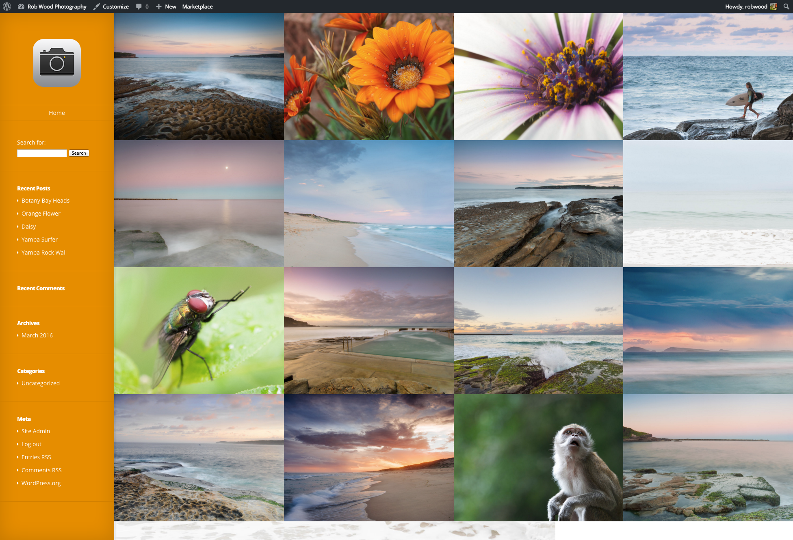The height and width of the screenshot is (540, 793).
Task: Click the Recent Comments heading
Action: point(41,288)
